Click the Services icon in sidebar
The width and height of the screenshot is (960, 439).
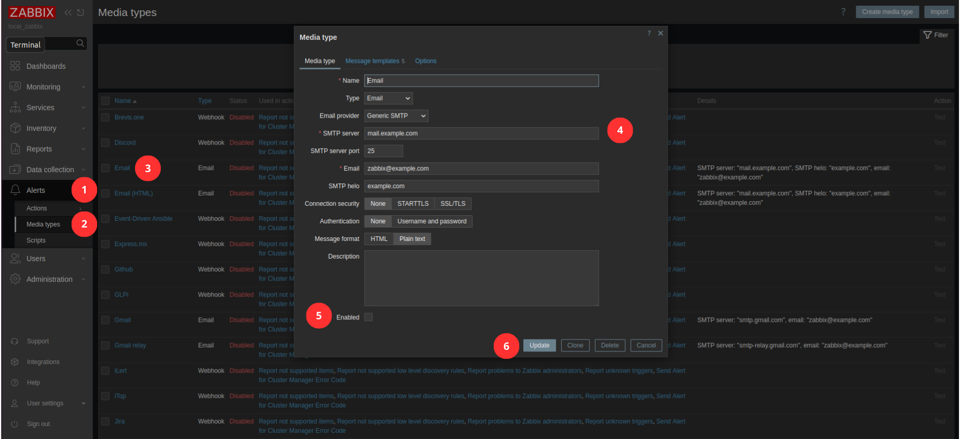15,107
